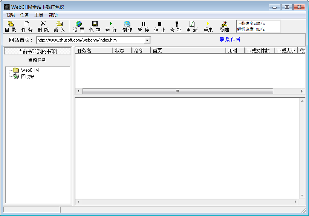Click the 登陆 (login) keys icon
The image size is (309, 216).
[224, 26]
